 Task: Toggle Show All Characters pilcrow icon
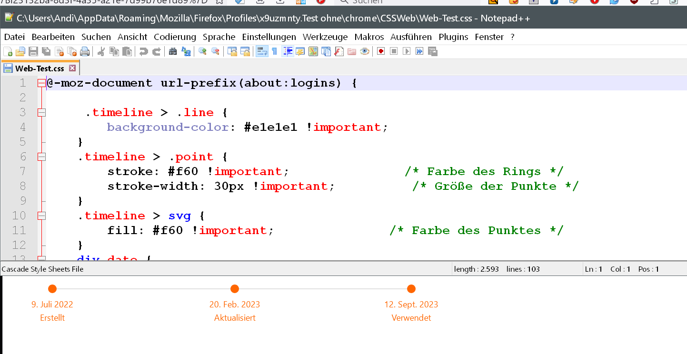click(x=274, y=51)
